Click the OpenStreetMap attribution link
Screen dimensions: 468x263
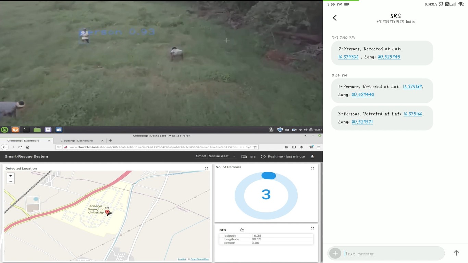tap(200, 259)
